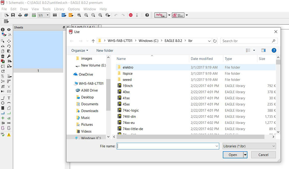
Task: Select the Info tool
Action: pyautogui.click(x=3, y=30)
